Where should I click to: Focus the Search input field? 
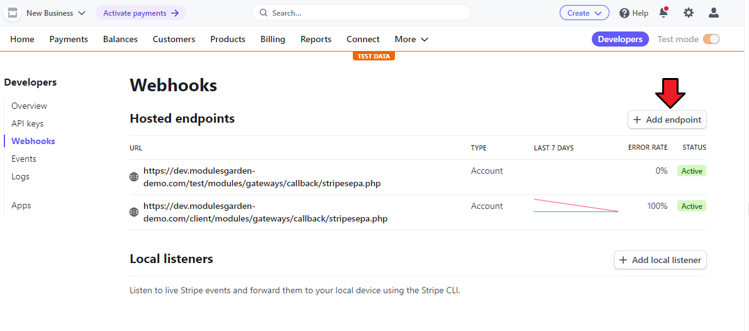click(361, 13)
